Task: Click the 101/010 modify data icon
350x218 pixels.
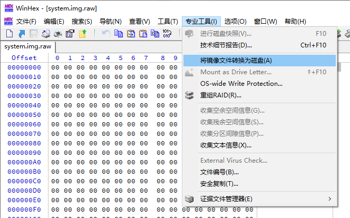Action: pyautogui.click(x=167, y=34)
